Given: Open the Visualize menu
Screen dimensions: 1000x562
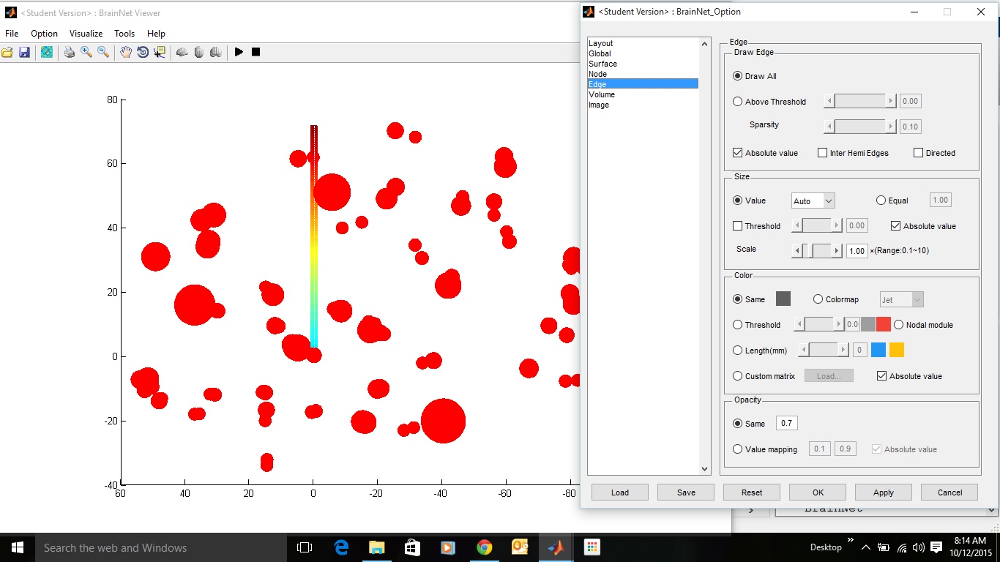Looking at the screenshot, I should pos(86,34).
